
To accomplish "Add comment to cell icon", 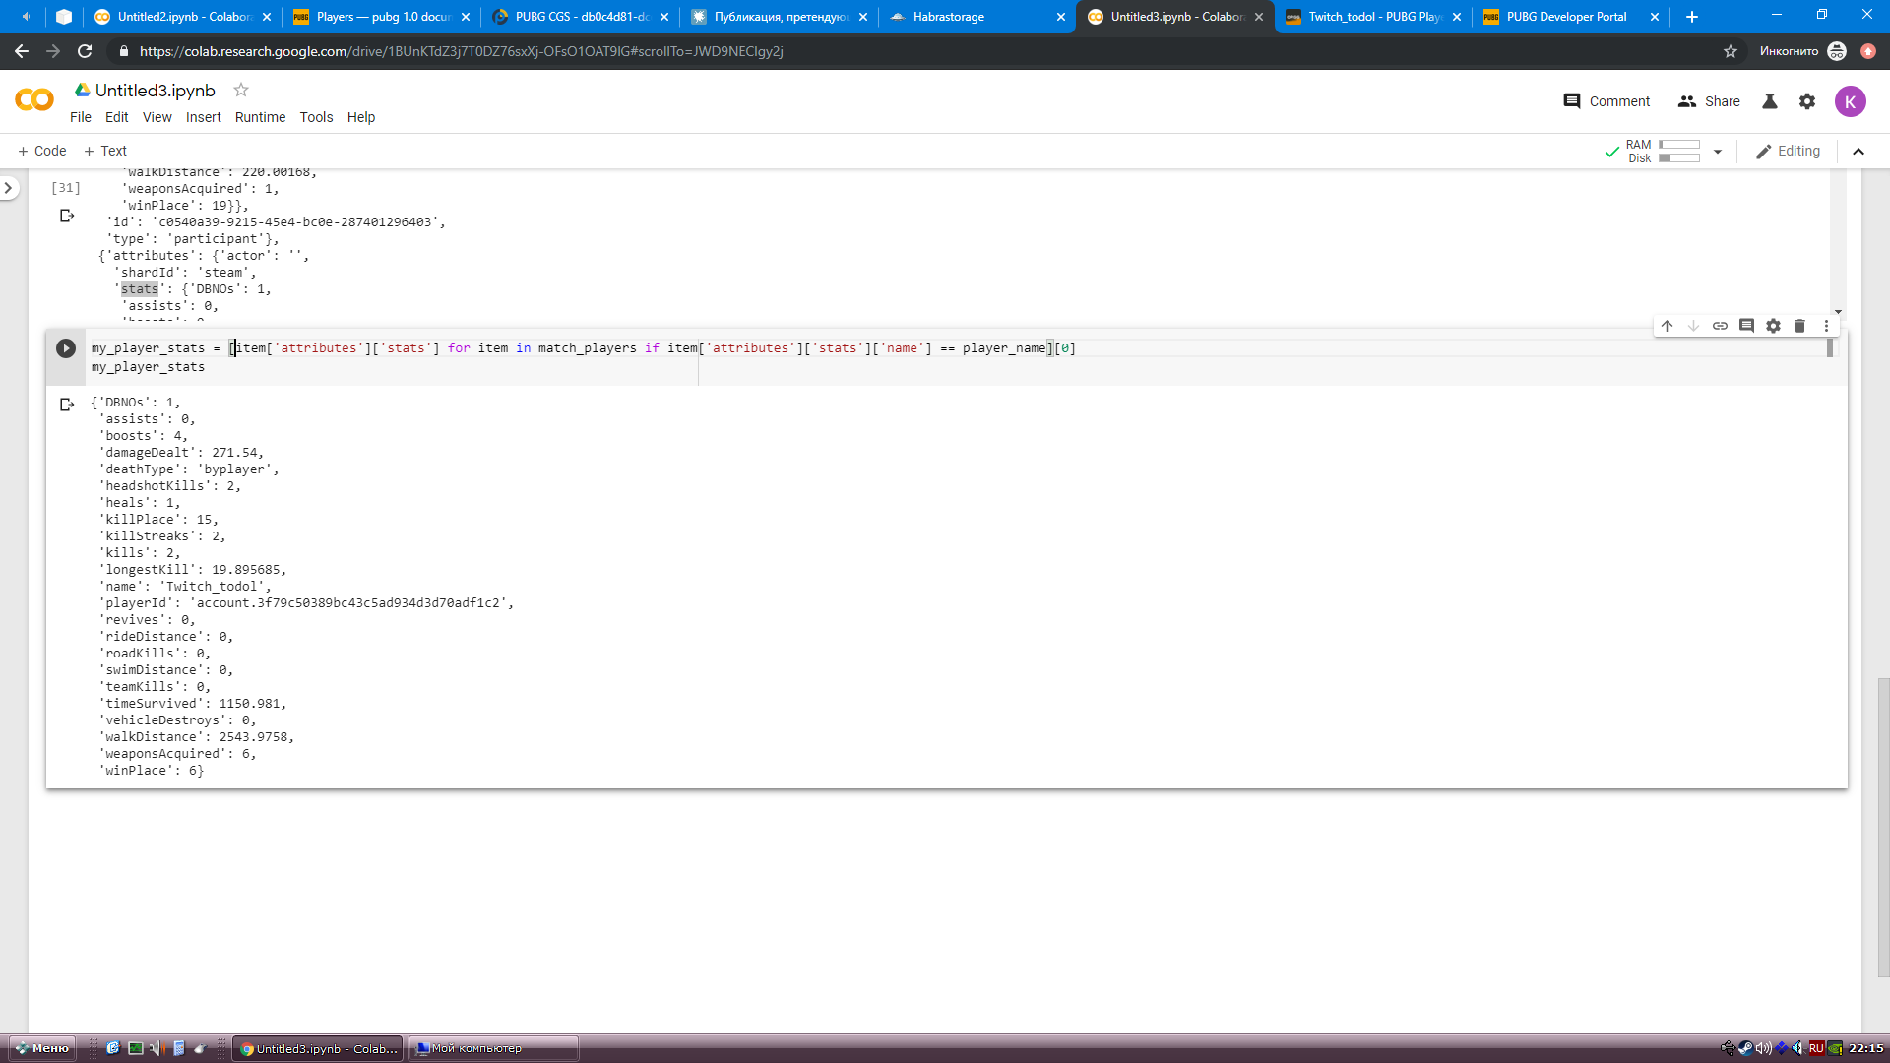I will pyautogui.click(x=1746, y=326).
